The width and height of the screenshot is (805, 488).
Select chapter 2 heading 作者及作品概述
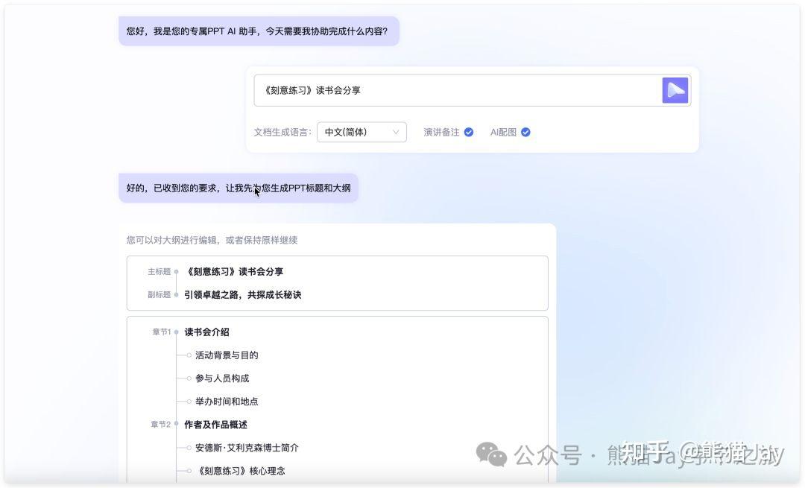pos(215,425)
